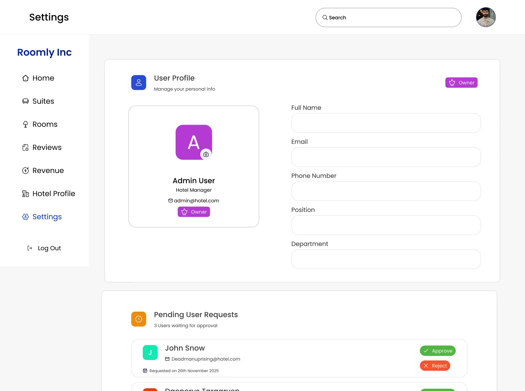Click the camera icon on avatar
The image size is (525, 391).
pos(206,154)
